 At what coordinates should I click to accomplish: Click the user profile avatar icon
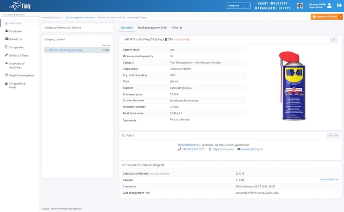click(329, 6)
